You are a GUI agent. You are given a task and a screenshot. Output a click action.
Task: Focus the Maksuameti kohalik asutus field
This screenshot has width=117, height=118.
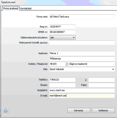tap(82, 43)
